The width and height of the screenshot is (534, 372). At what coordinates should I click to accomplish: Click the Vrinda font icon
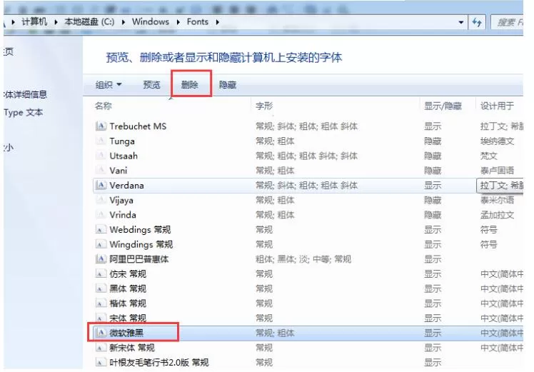click(101, 215)
